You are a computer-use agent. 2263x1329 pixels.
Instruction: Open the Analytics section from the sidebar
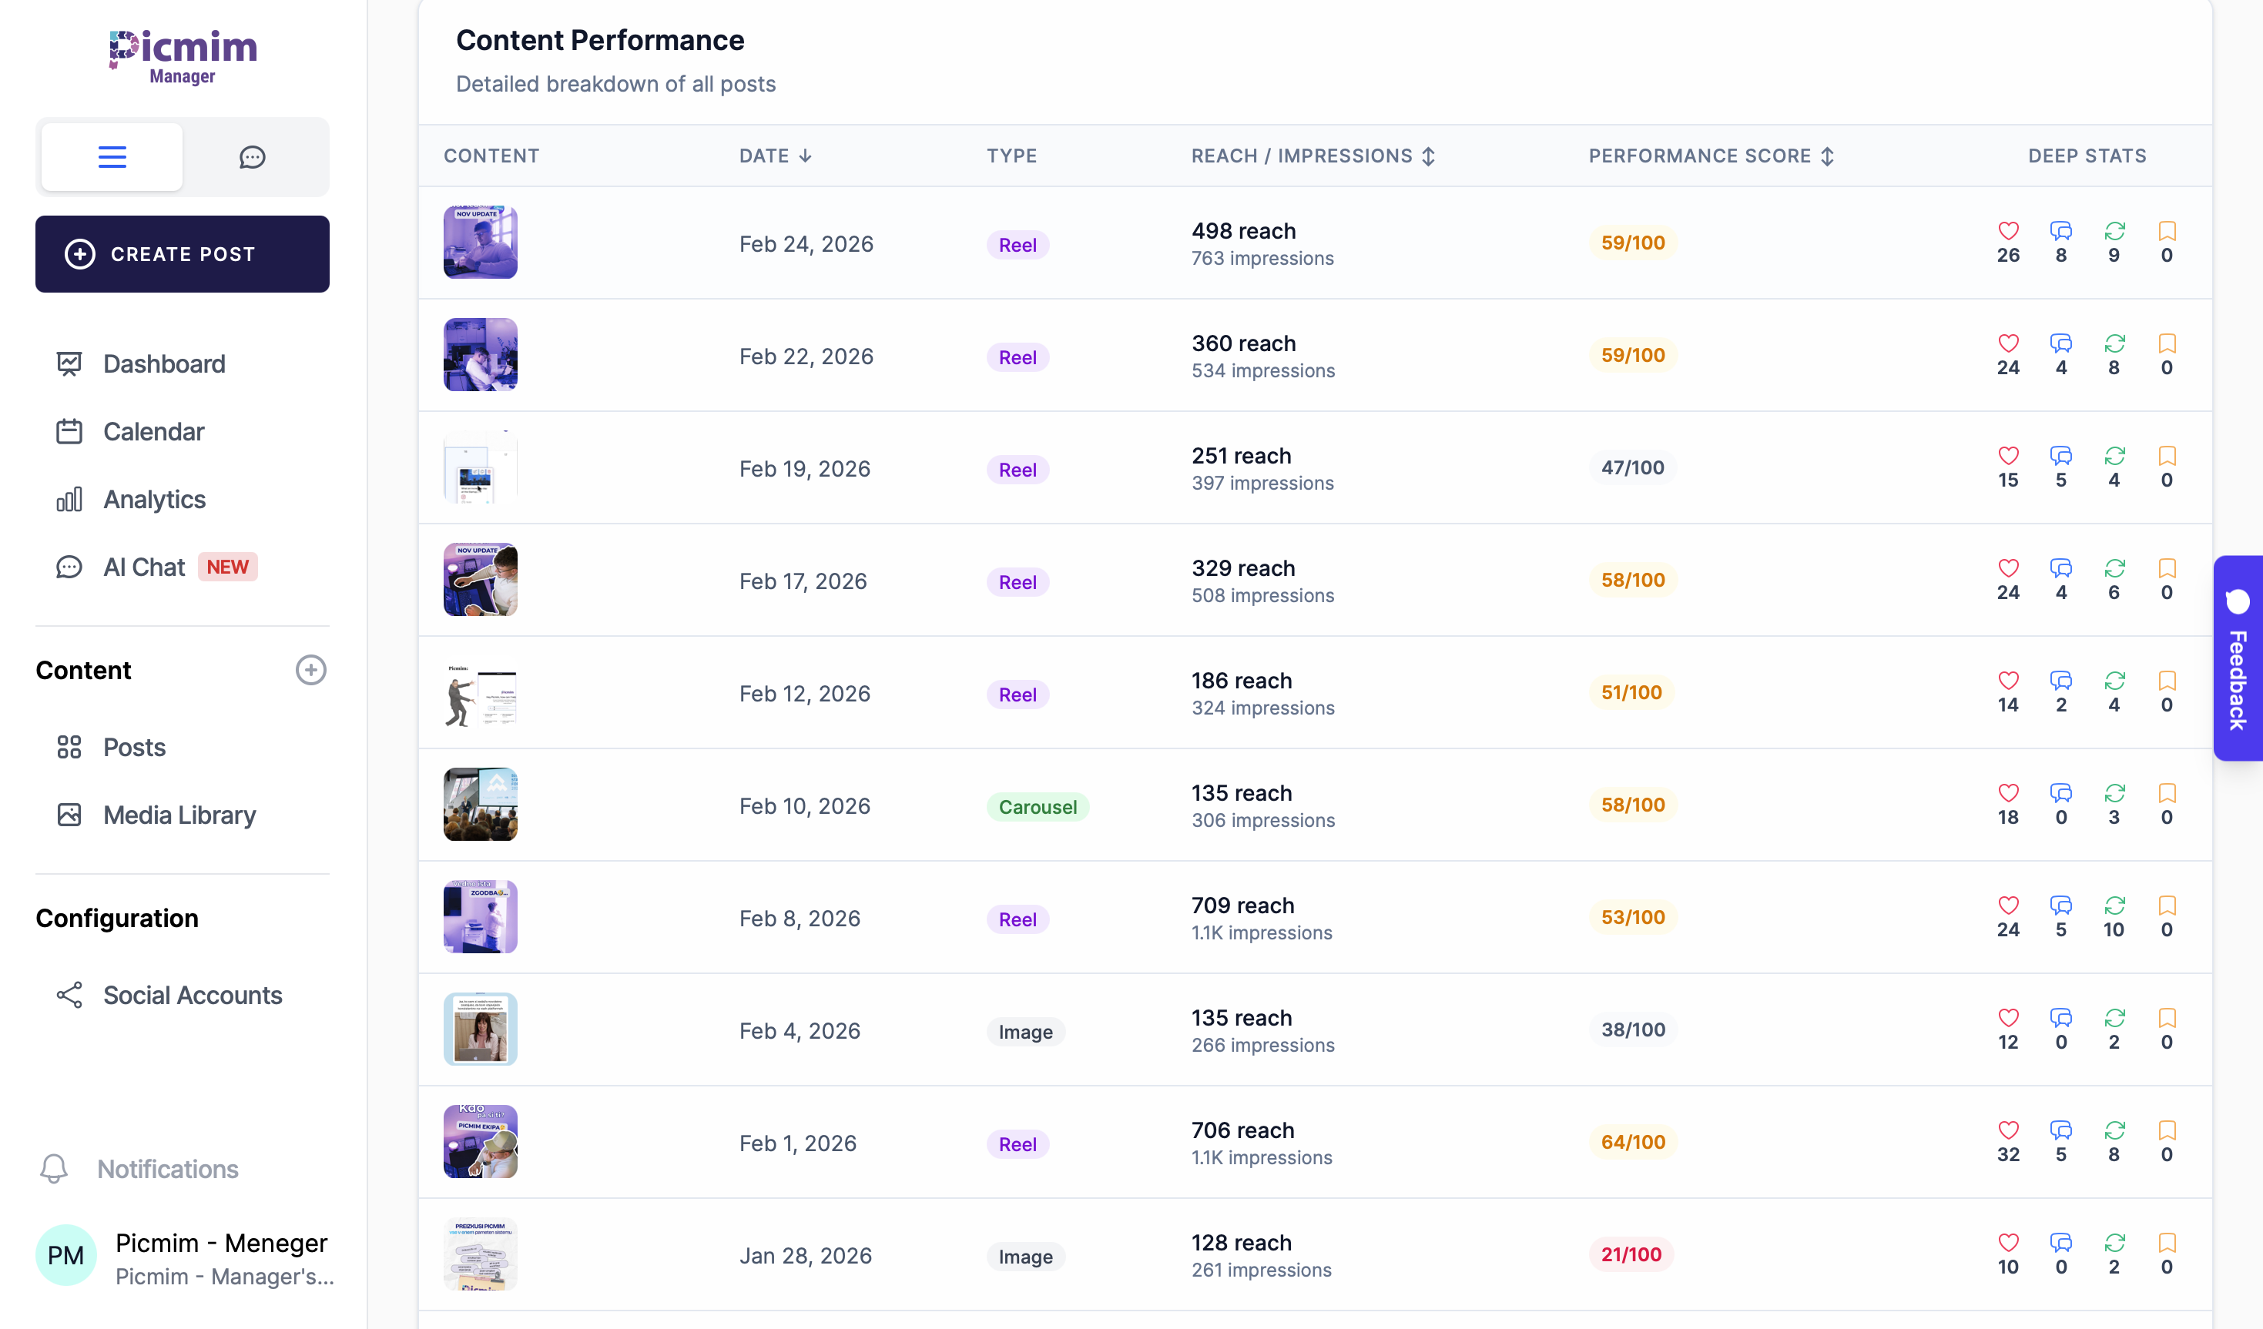[x=153, y=499]
